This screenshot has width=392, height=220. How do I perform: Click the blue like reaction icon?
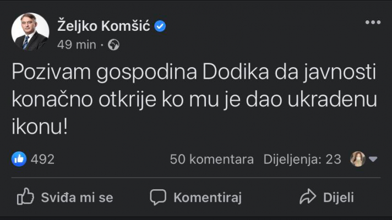coord(19,159)
